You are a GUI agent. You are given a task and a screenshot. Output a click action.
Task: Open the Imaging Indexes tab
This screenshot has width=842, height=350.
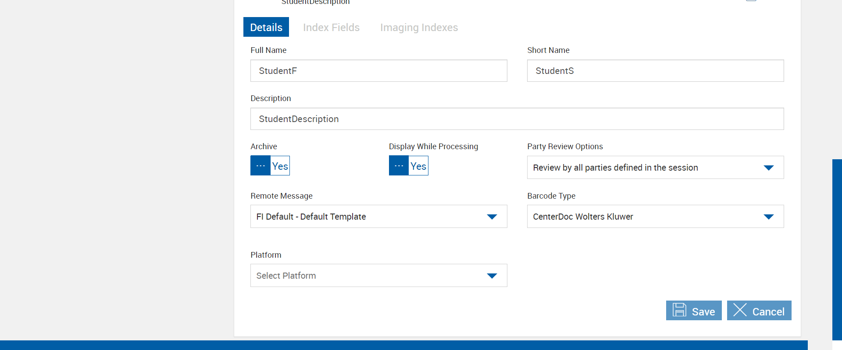(419, 28)
